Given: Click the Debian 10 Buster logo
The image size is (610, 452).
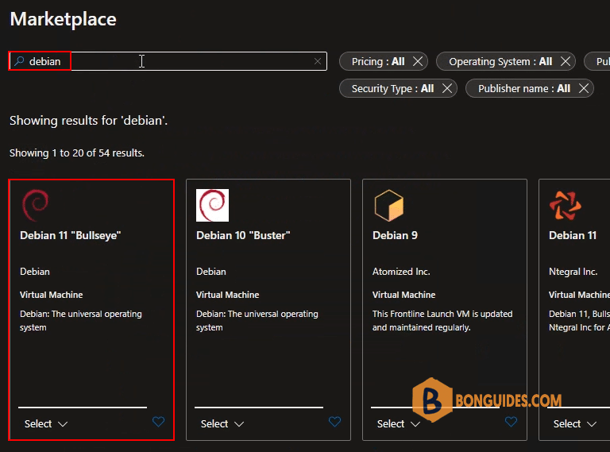Looking at the screenshot, I should pyautogui.click(x=212, y=205).
